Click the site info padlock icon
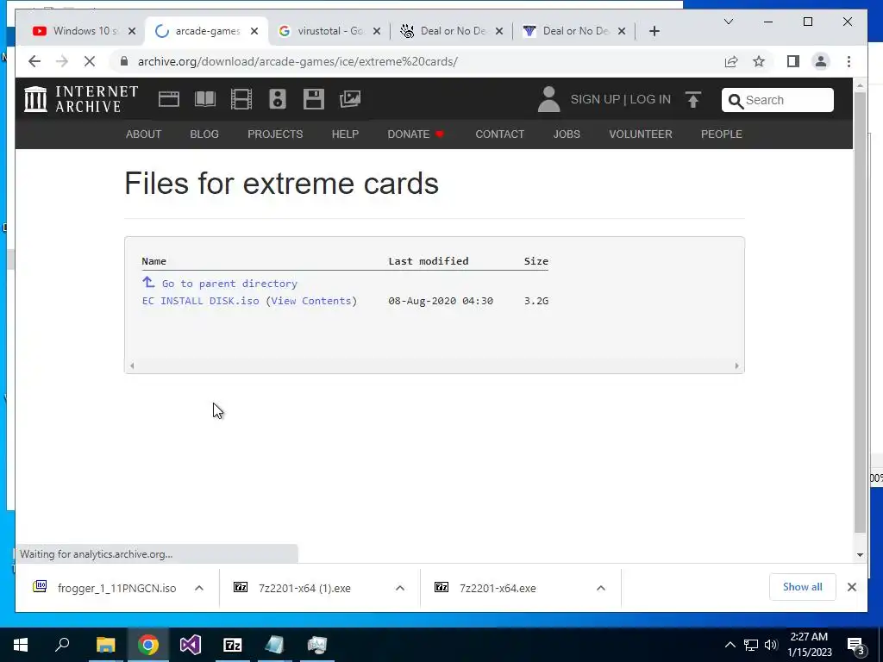This screenshot has height=662, width=883. coord(124,61)
